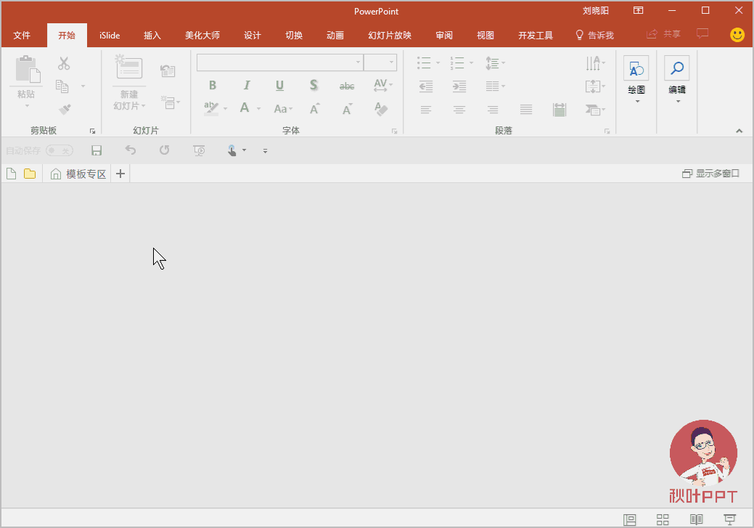Start slideshow from status bar icon
The image size is (754, 528).
coord(730,519)
